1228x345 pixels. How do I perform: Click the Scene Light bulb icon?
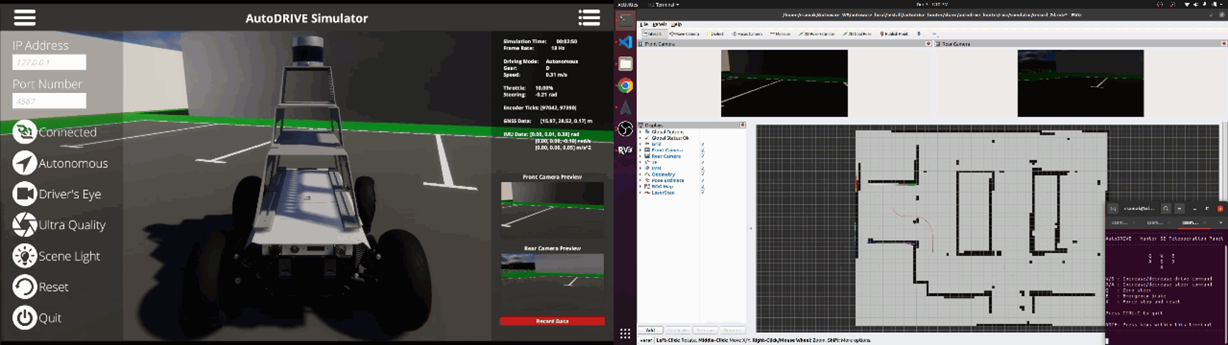click(24, 256)
